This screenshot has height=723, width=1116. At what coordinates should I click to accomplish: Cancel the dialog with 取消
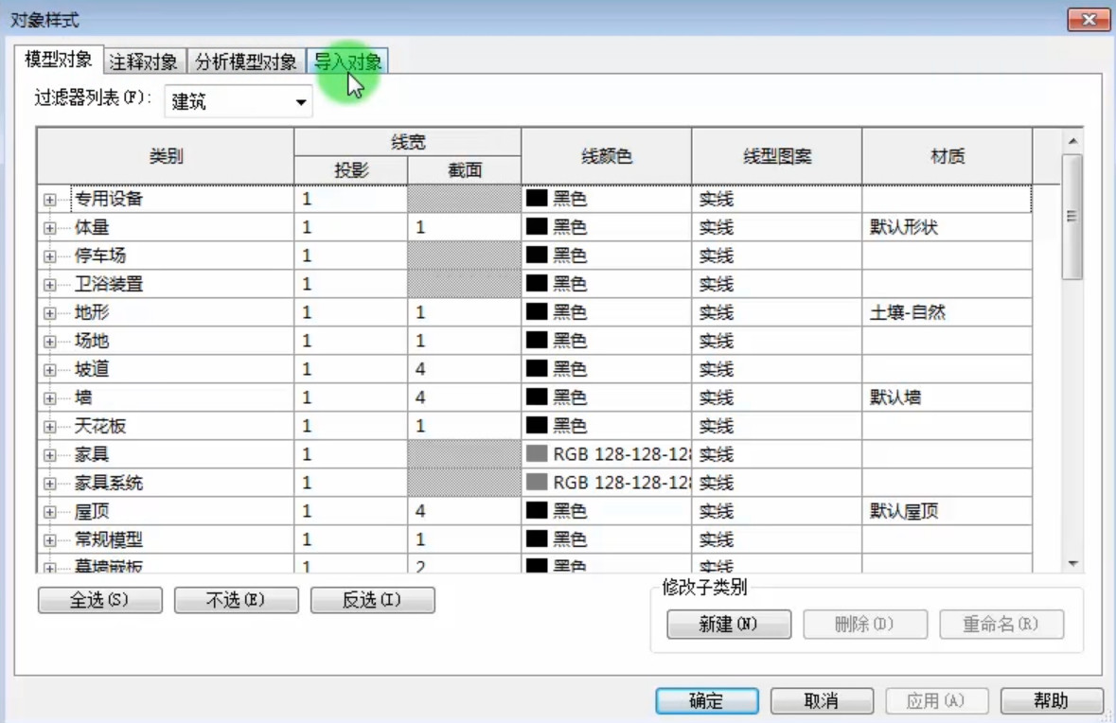[x=822, y=701]
